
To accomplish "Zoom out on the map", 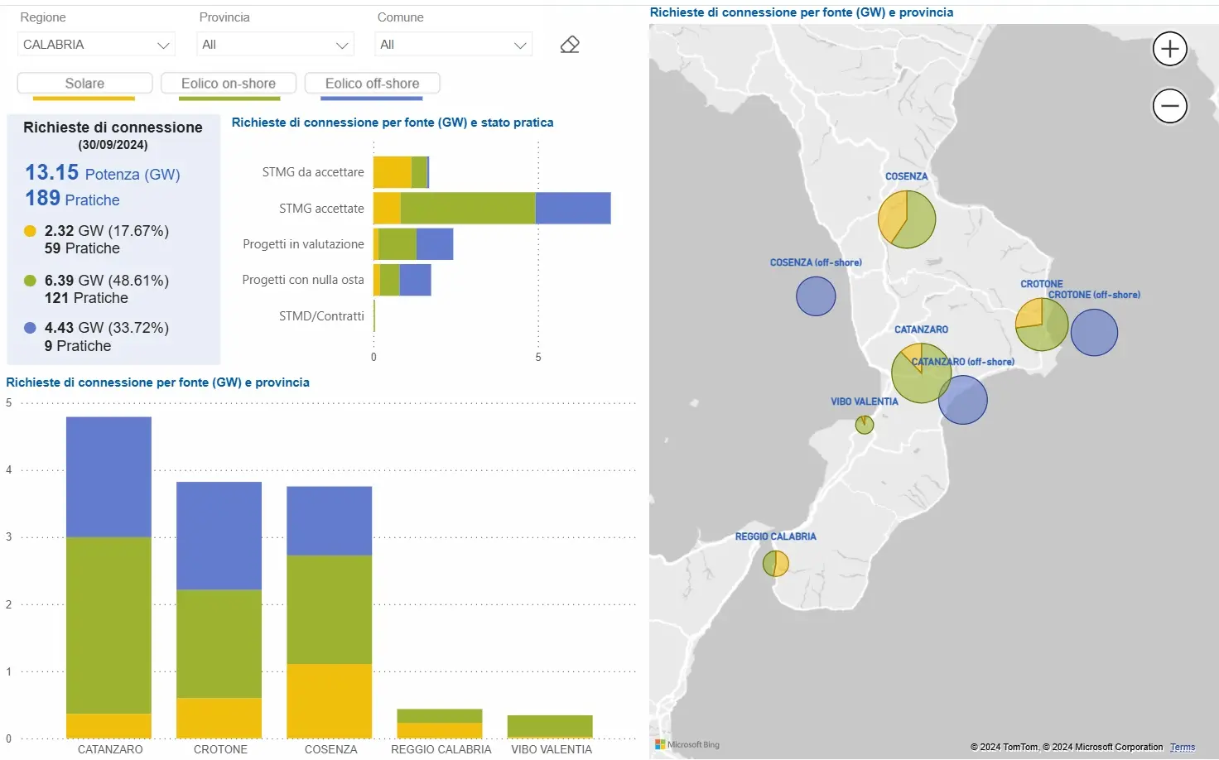I will pyautogui.click(x=1169, y=106).
